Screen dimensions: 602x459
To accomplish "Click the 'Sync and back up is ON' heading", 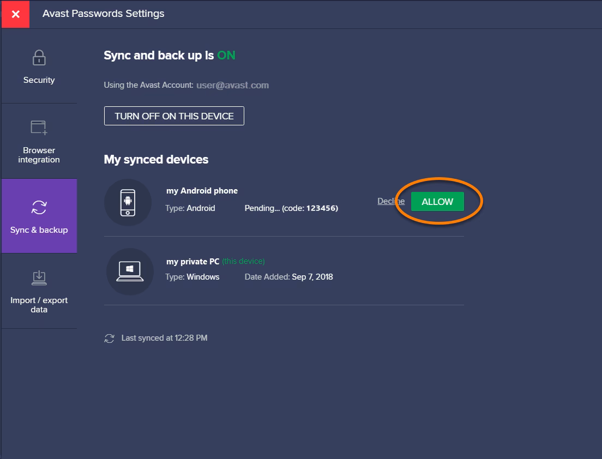I will [x=169, y=56].
